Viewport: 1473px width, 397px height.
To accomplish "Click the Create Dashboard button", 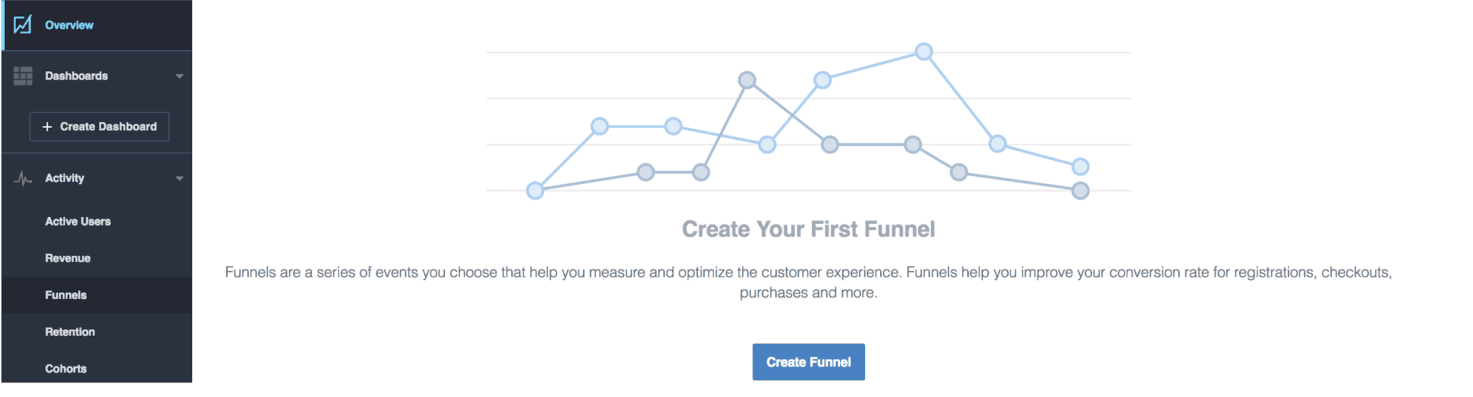I will click(x=100, y=127).
